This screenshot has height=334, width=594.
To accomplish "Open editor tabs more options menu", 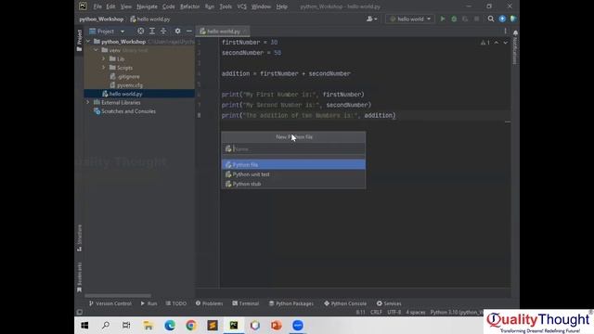I will coord(505,31).
